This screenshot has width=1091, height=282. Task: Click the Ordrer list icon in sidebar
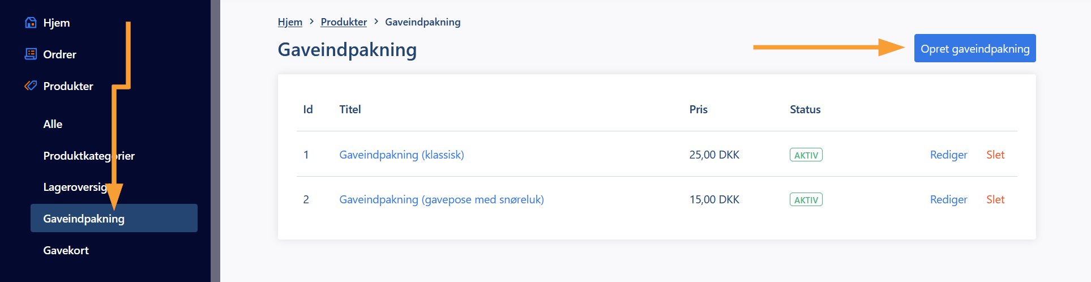[x=31, y=54]
